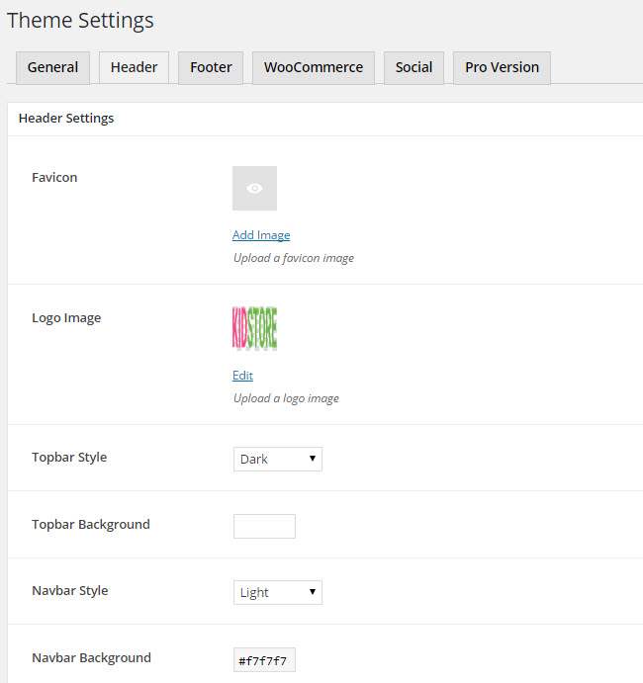
Task: Select the Social tab
Action: tap(413, 67)
